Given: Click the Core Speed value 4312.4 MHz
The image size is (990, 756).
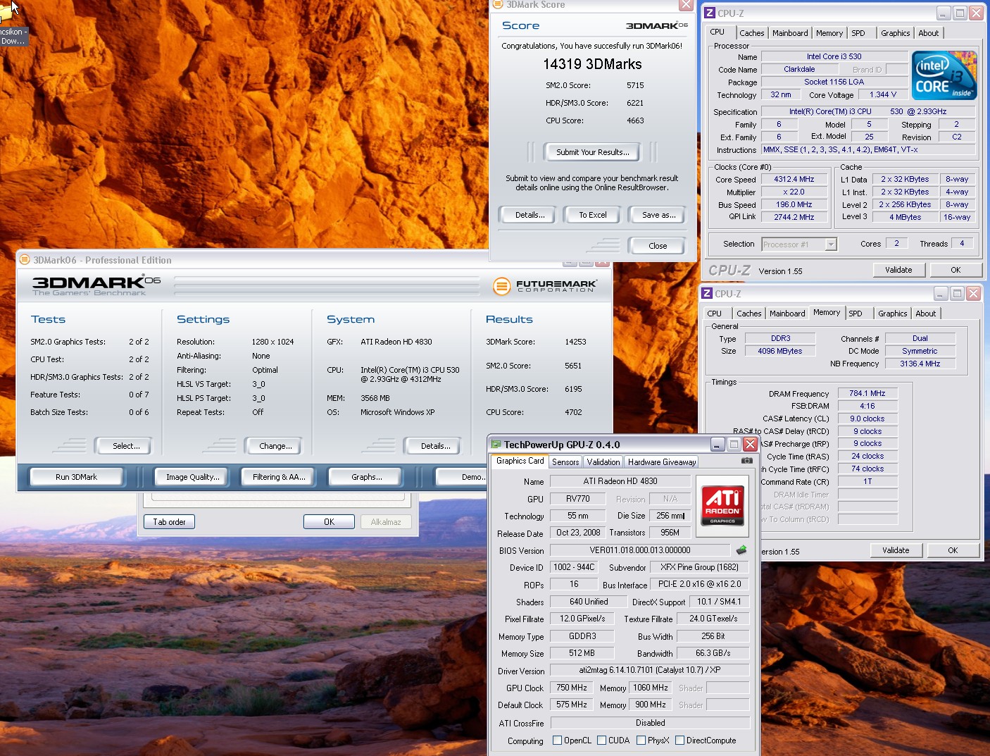Looking at the screenshot, I should pyautogui.click(x=794, y=179).
